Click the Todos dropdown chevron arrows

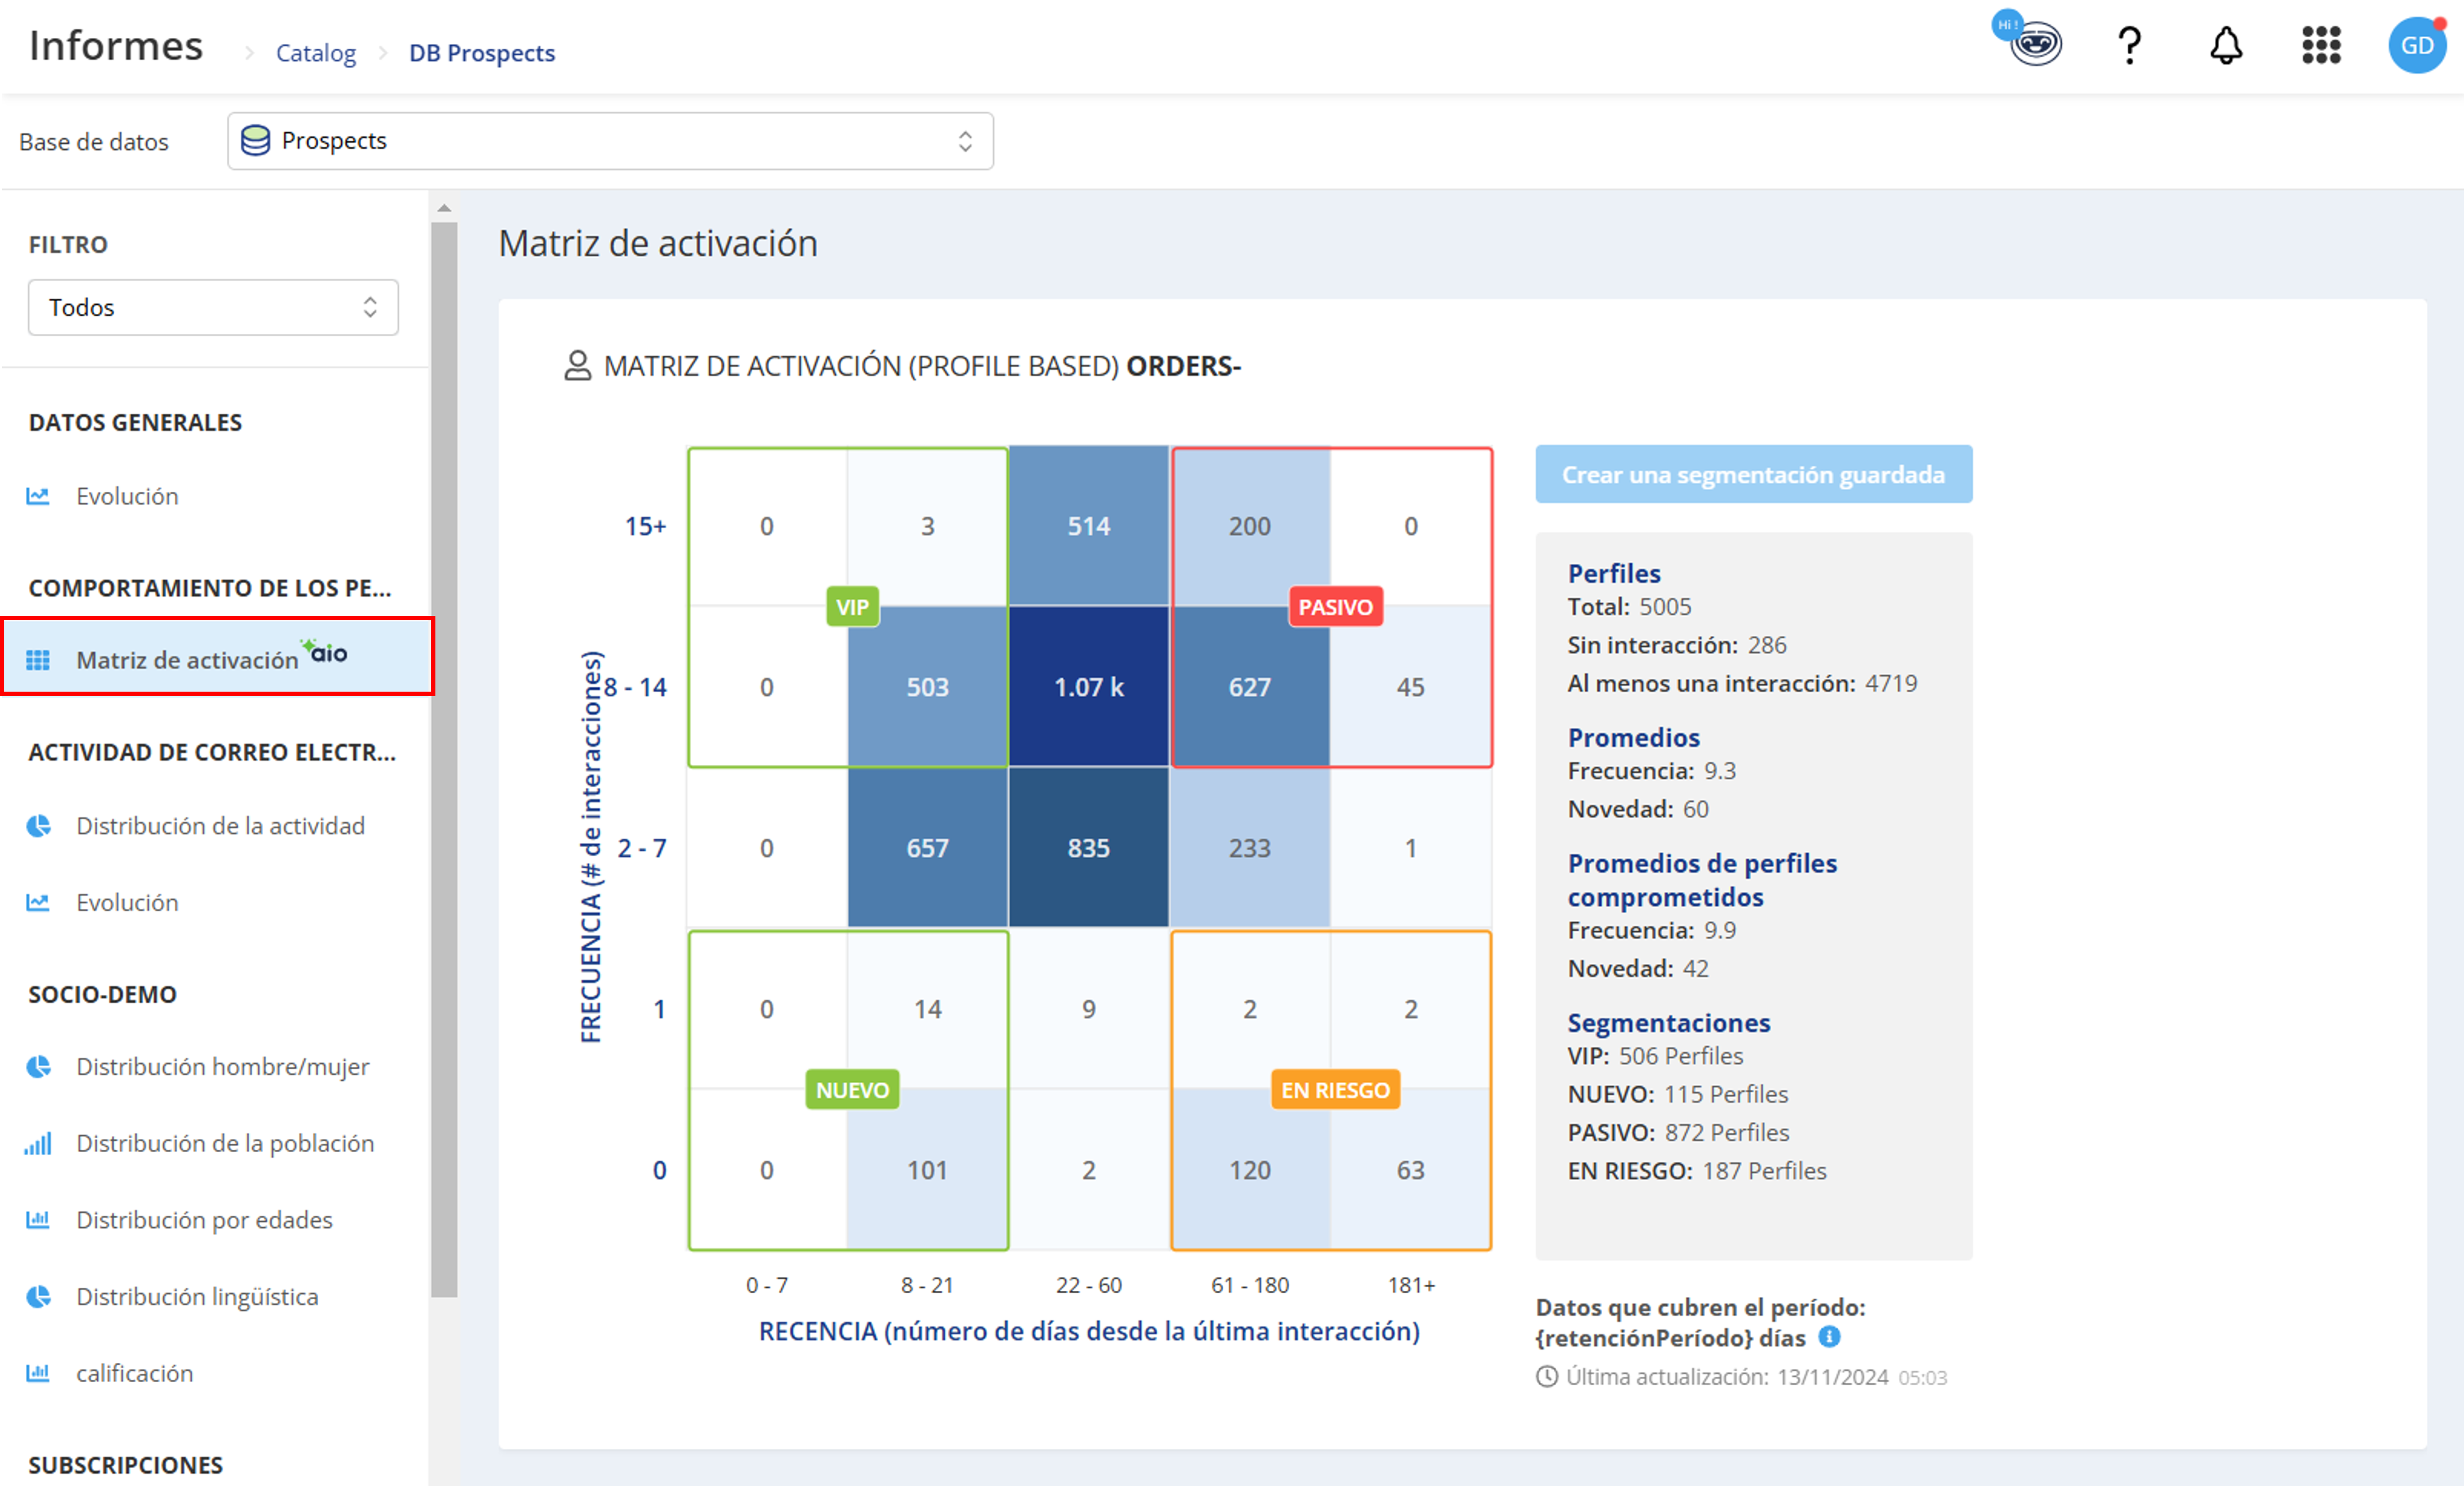tap(370, 307)
